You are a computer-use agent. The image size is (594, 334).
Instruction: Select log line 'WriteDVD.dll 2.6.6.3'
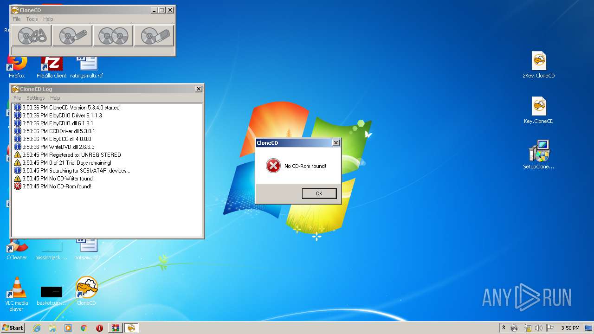[54, 147]
